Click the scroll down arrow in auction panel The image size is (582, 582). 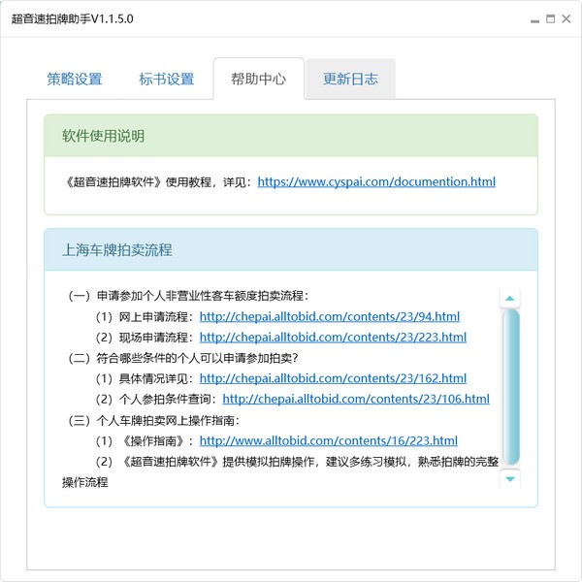(510, 479)
